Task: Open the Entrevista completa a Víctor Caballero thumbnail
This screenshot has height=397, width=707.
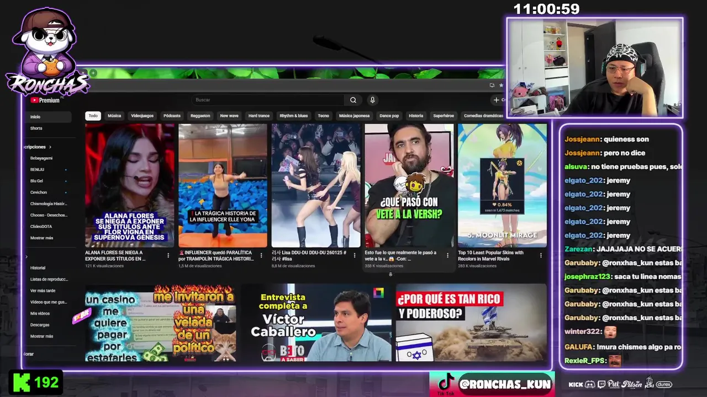Action: coord(316,323)
